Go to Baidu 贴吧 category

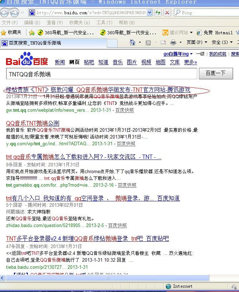tap(89, 62)
